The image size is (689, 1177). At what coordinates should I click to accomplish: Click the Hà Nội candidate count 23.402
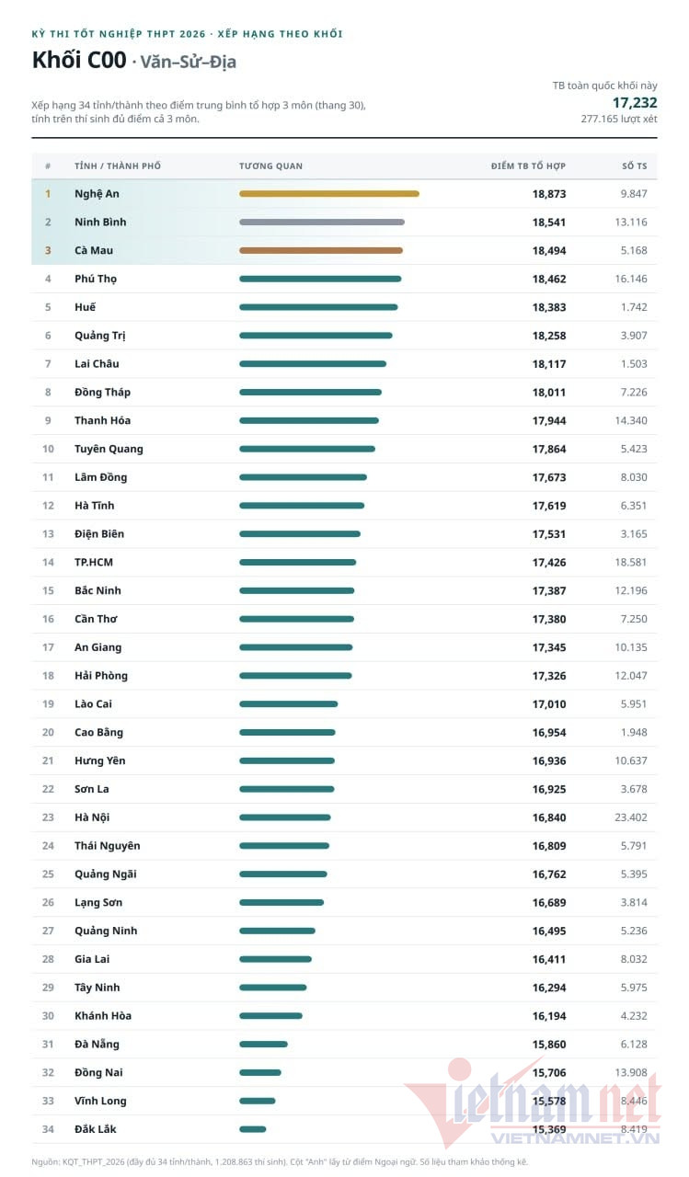633,817
